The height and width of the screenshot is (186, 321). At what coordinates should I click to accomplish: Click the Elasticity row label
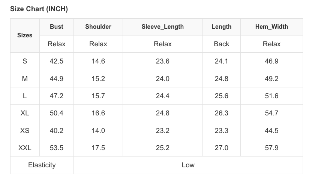42,165
